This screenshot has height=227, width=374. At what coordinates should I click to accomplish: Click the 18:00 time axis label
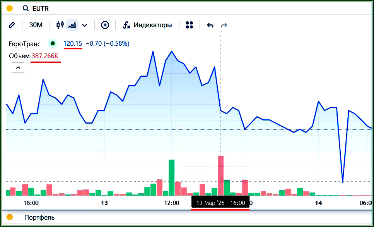(31, 203)
